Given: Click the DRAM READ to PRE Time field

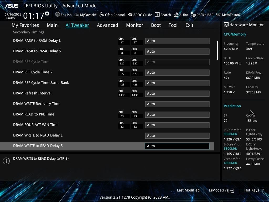Looking at the screenshot, I should click(x=177, y=115).
